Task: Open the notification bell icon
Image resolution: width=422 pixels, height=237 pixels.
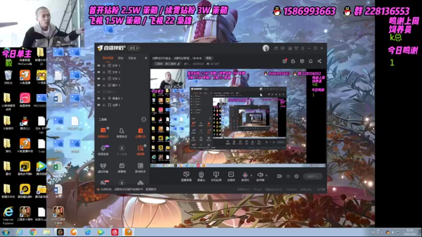Action: (x=311, y=61)
